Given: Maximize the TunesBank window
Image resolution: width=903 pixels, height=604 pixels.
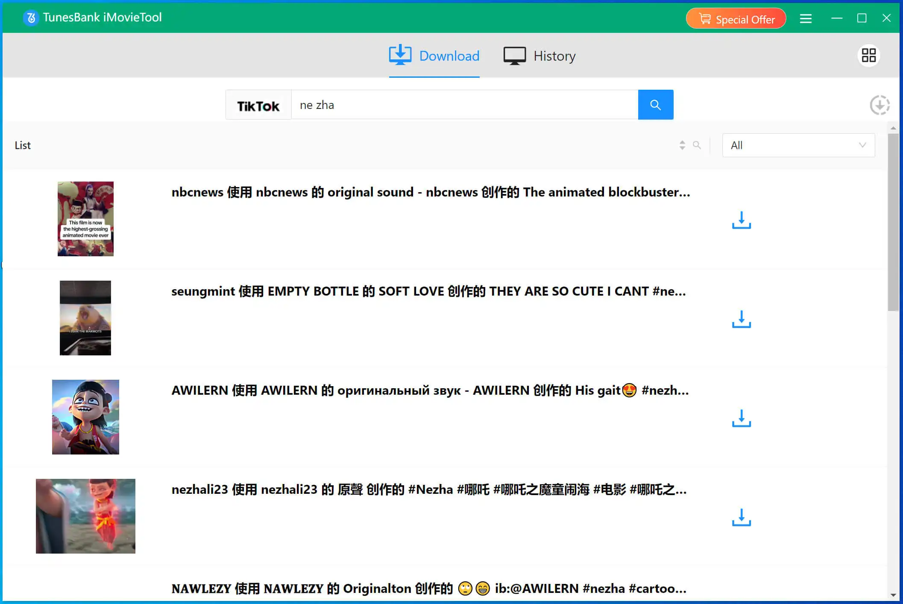Looking at the screenshot, I should [x=862, y=18].
